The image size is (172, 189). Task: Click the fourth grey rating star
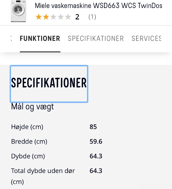point(60,17)
